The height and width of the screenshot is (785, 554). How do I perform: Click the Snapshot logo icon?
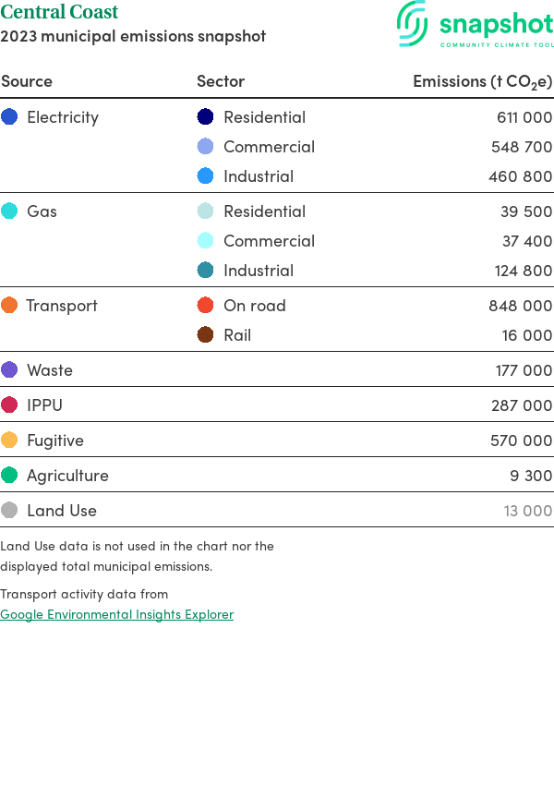(x=413, y=23)
